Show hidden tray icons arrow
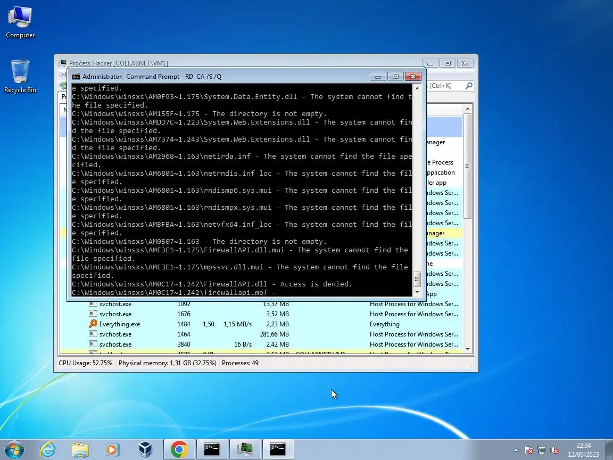Image resolution: width=613 pixels, height=460 pixels. 516,450
